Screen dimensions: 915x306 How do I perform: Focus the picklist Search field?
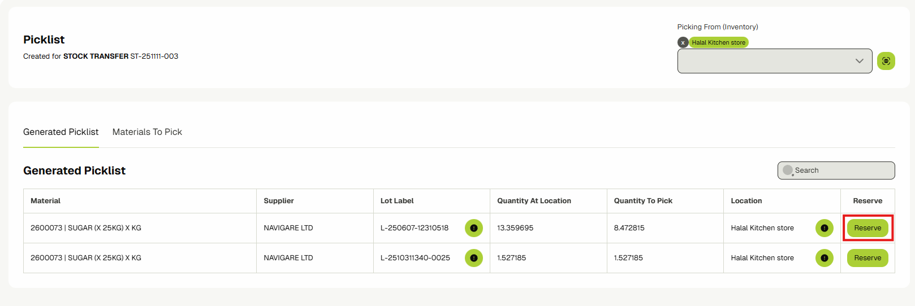tap(841, 171)
